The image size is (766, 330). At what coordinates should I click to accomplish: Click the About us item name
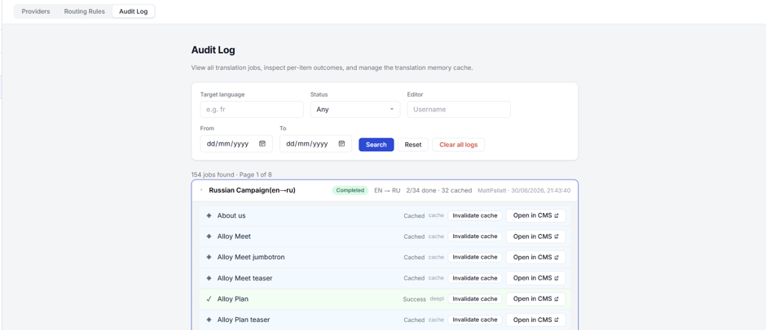(x=231, y=215)
